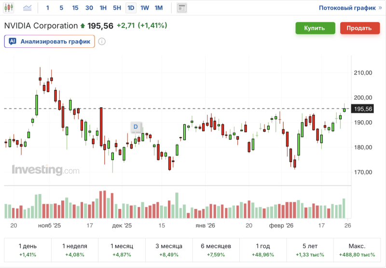
Task: Select the Макс. performance range
Action: pos(358,250)
